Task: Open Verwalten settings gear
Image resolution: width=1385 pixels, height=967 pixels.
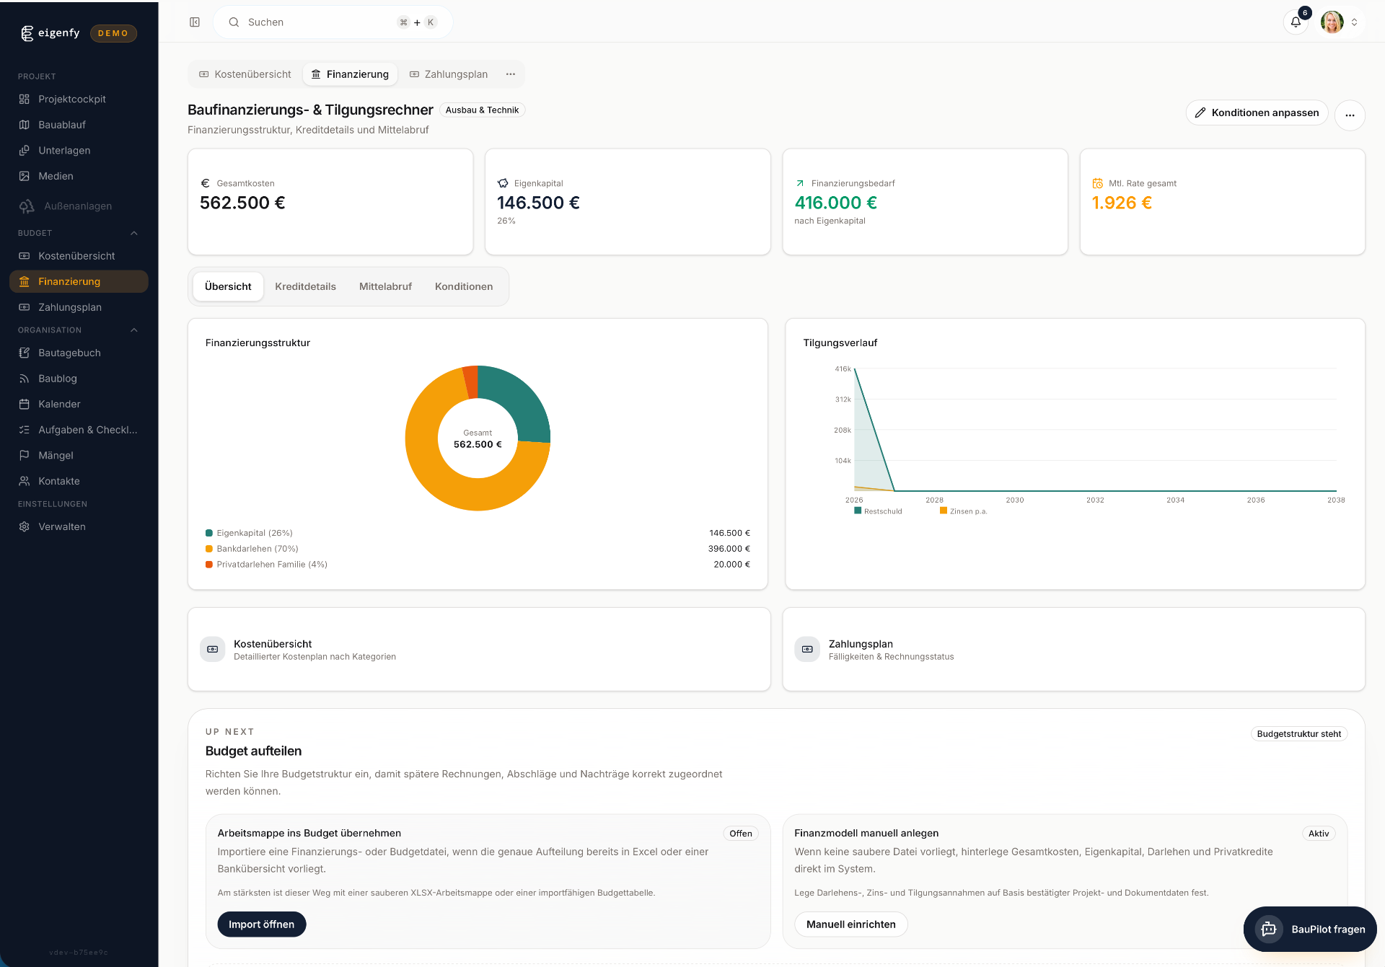Action: (25, 526)
